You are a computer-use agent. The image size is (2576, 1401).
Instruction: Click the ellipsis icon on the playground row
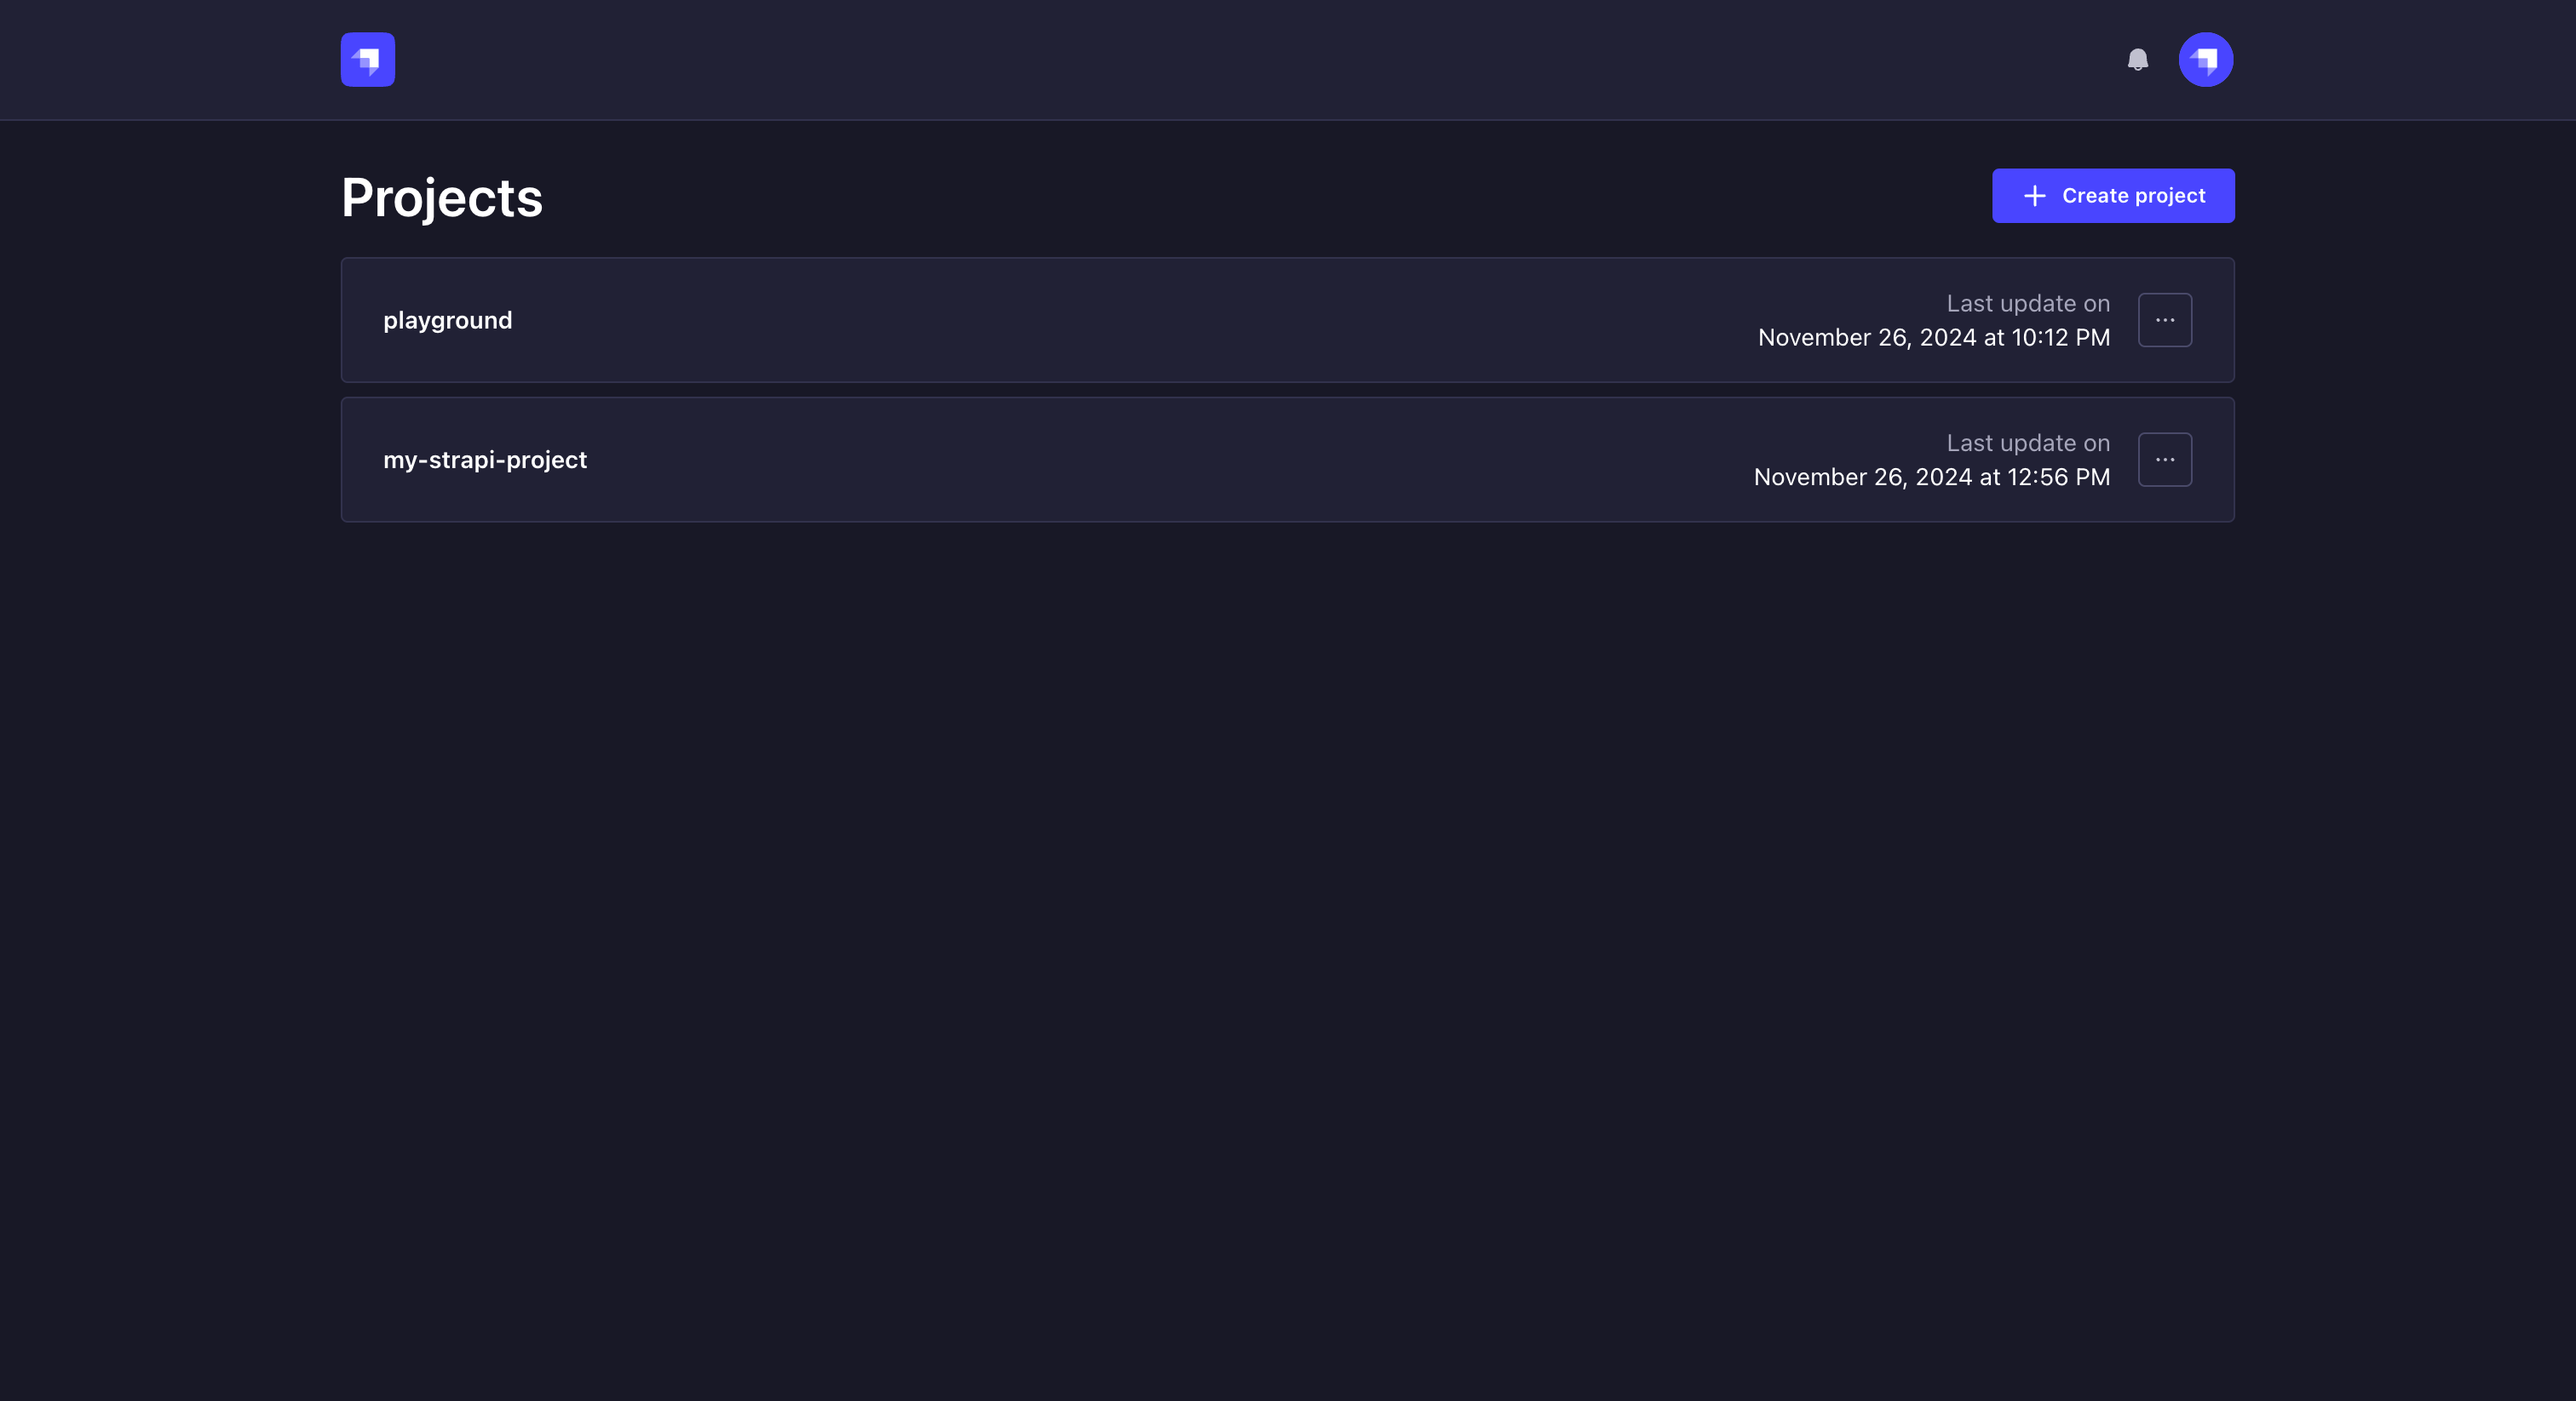click(x=2165, y=319)
